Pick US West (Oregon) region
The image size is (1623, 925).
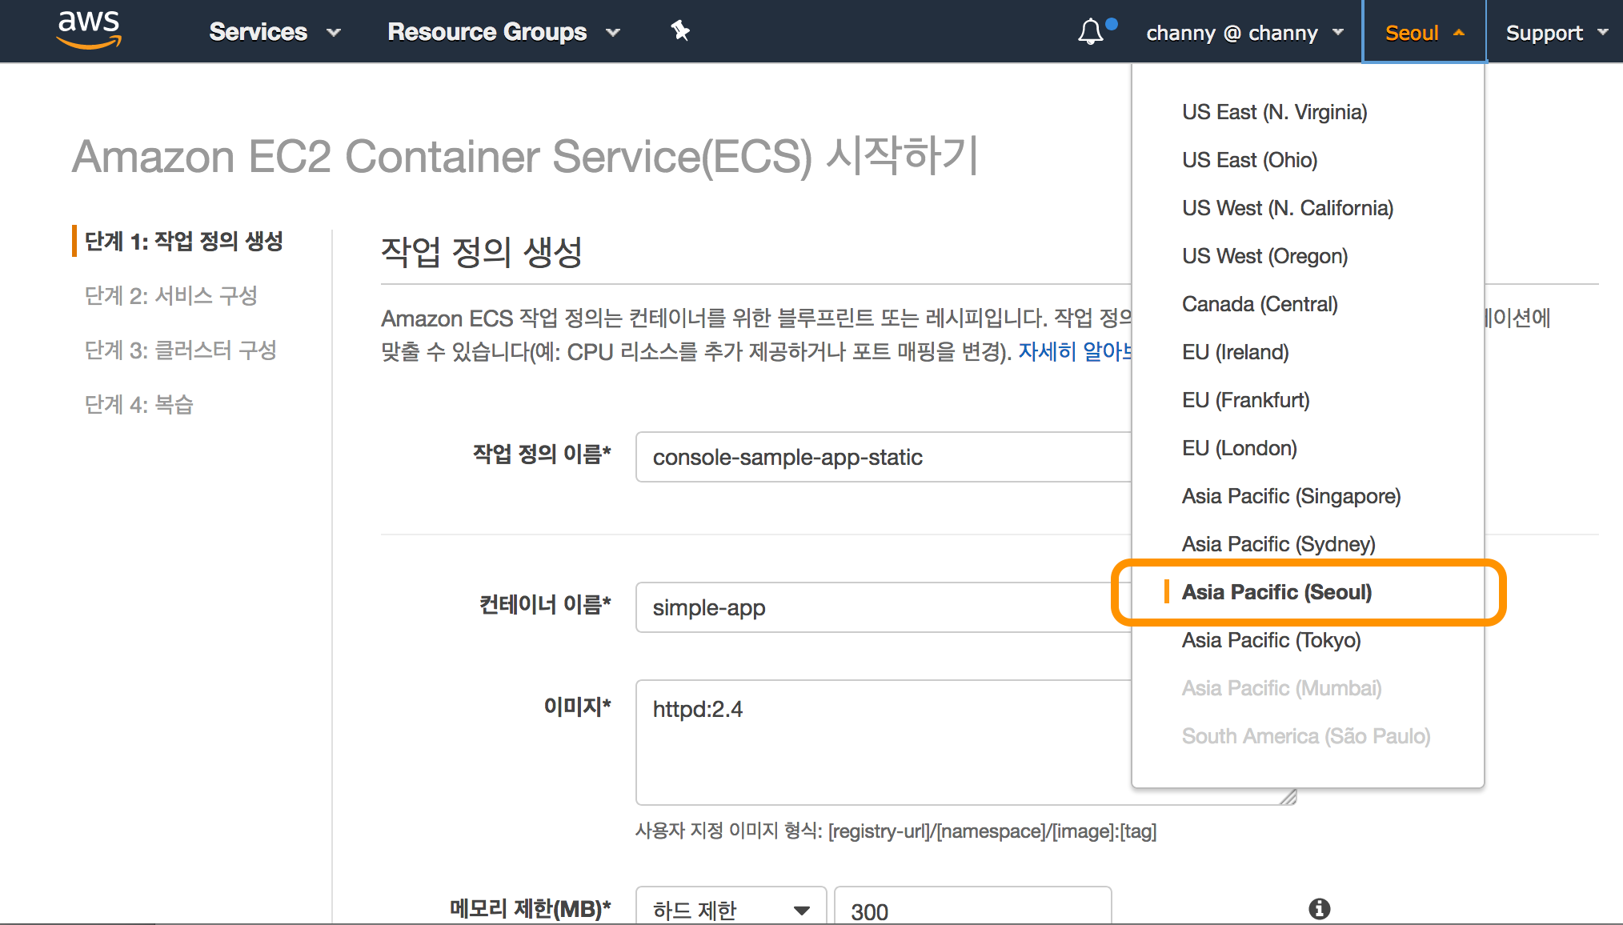pyautogui.click(x=1264, y=256)
